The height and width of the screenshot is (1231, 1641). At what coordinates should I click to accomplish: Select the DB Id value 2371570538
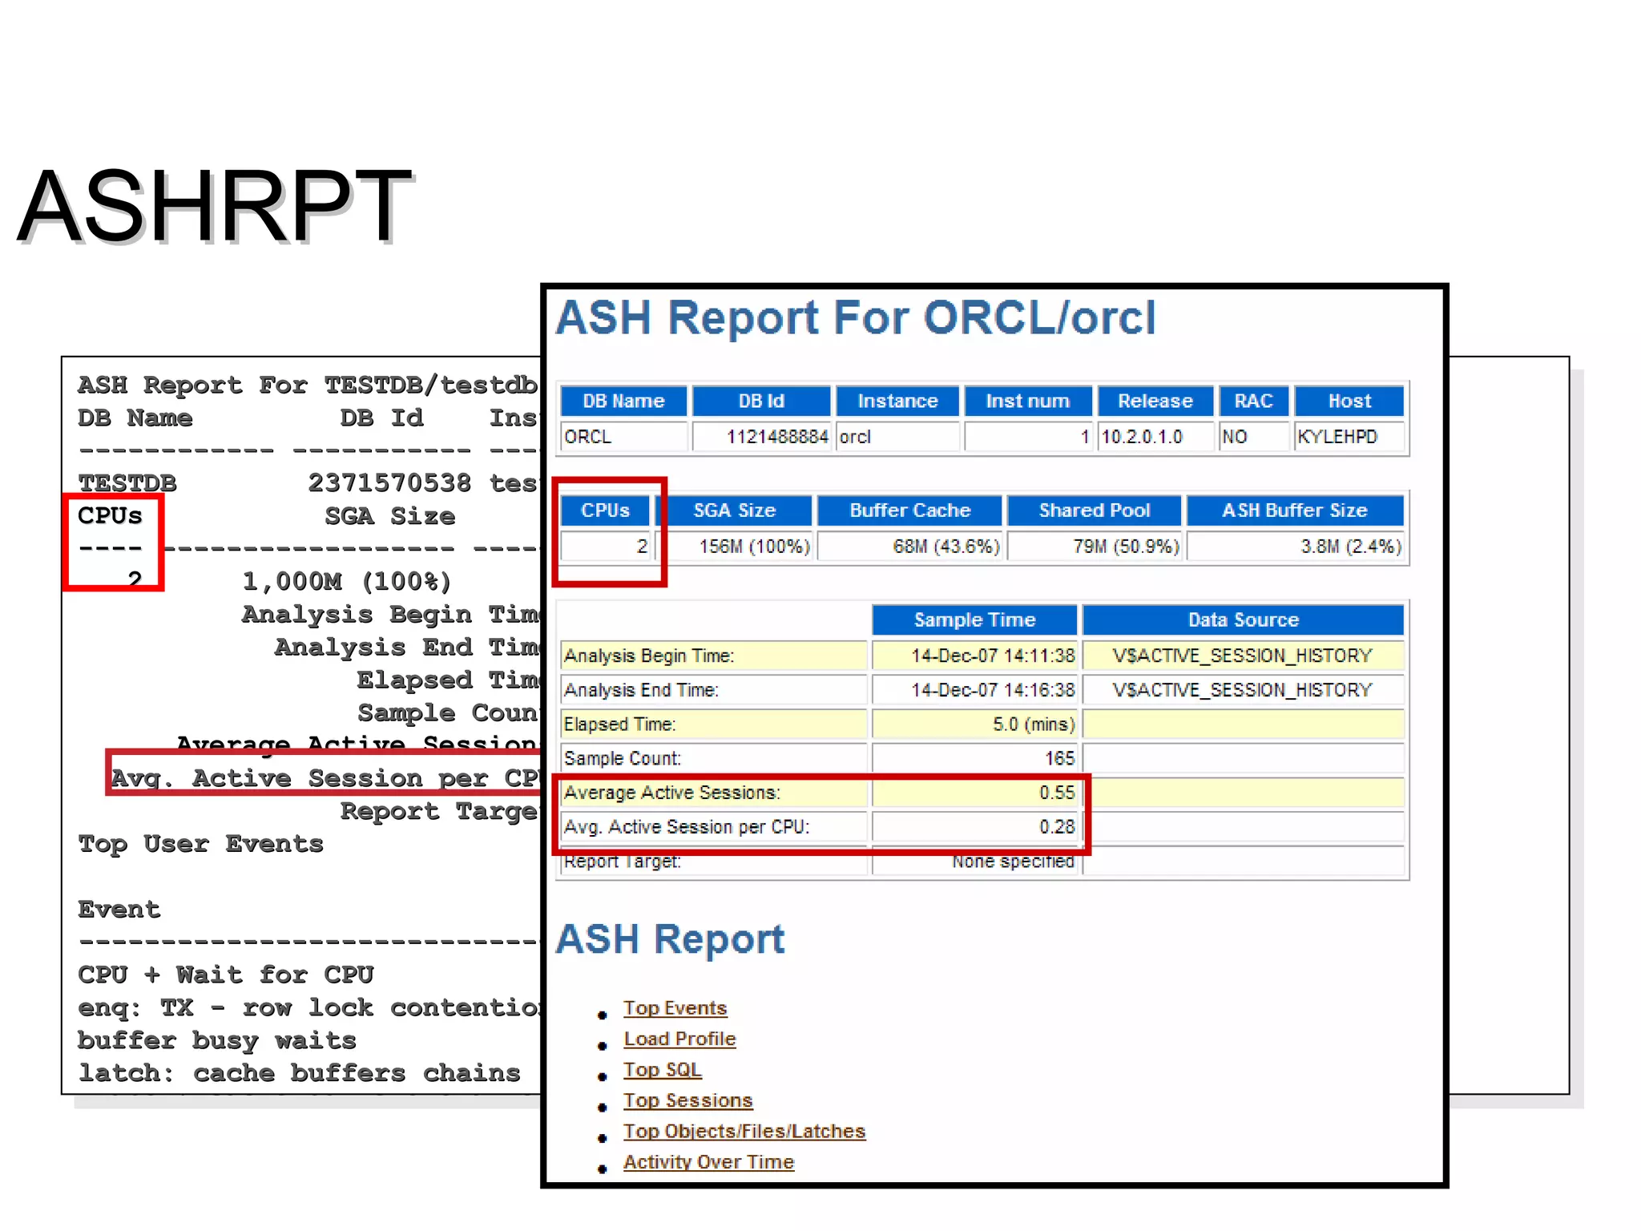pos(389,482)
